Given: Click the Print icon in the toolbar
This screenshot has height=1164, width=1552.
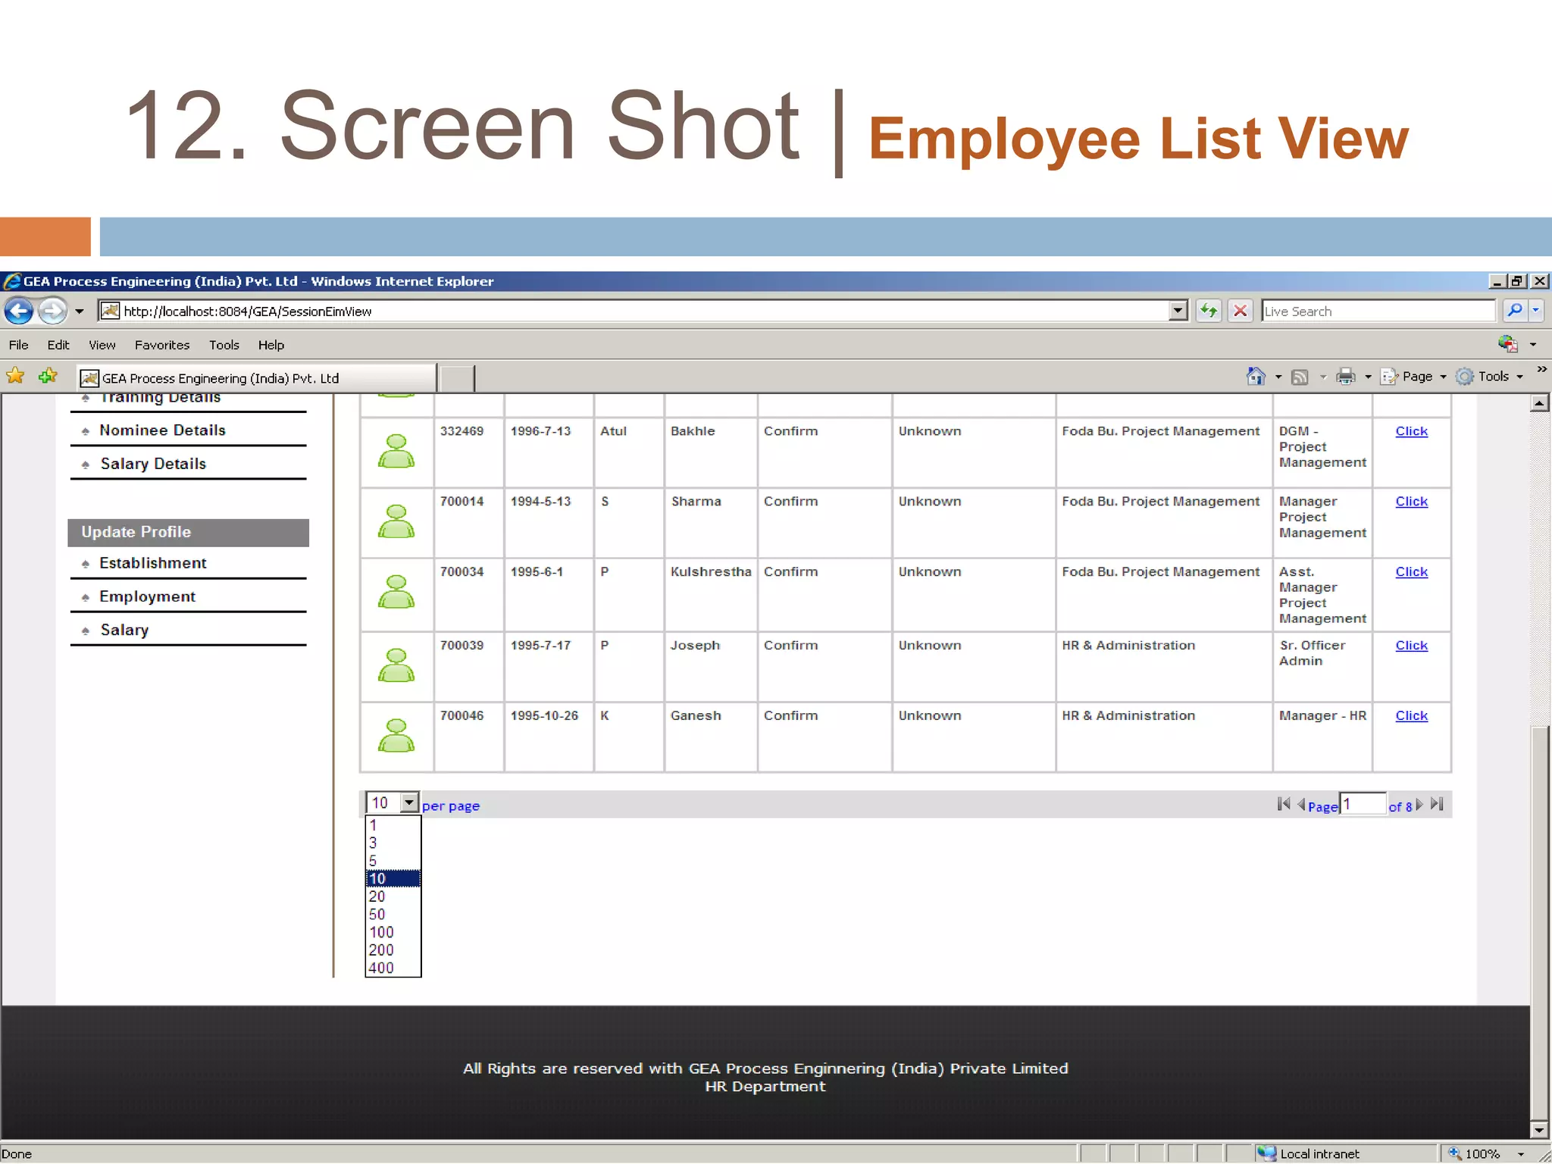Looking at the screenshot, I should [x=1346, y=377].
